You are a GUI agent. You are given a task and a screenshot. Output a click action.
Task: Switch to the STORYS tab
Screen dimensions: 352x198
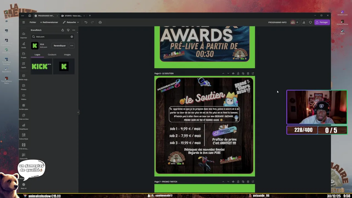[x=73, y=16]
